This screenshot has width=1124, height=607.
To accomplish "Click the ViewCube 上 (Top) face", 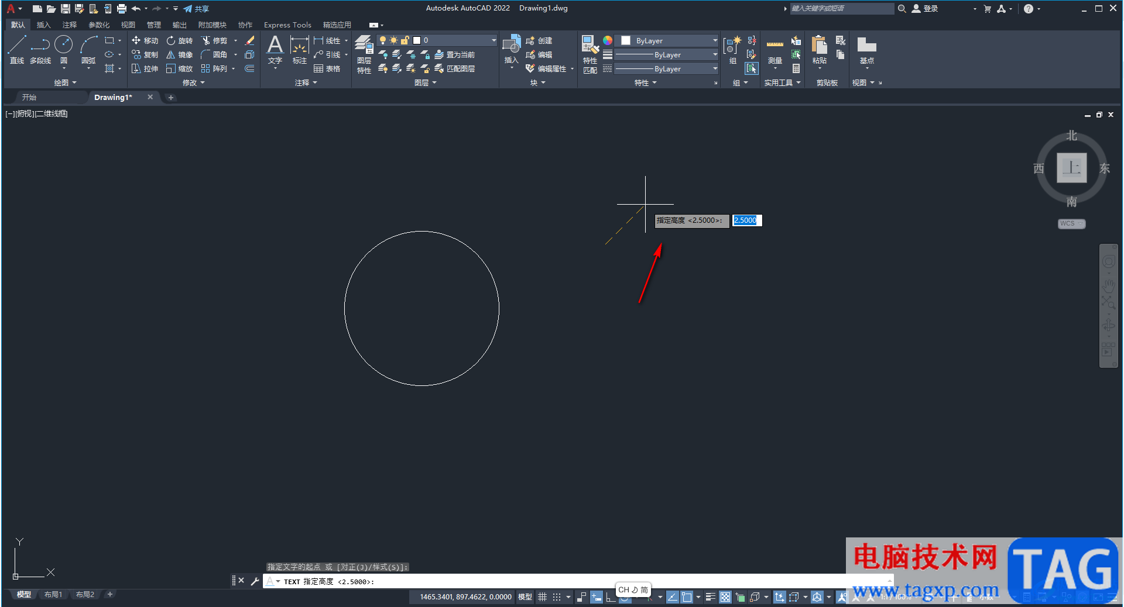I will tap(1071, 168).
